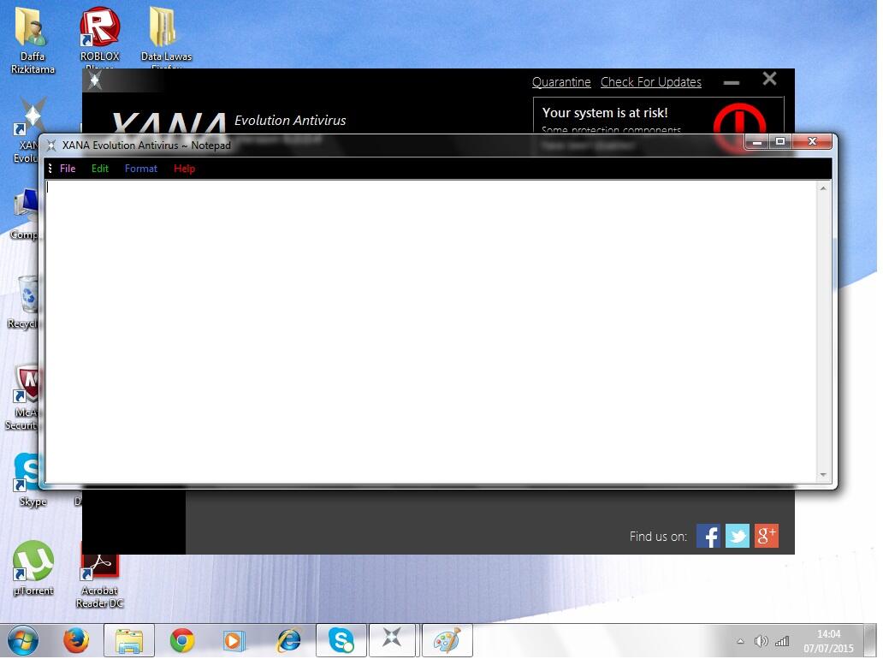Click the scroll up arrow in Notepad
This screenshot has height=671, width=883.
[x=823, y=188]
